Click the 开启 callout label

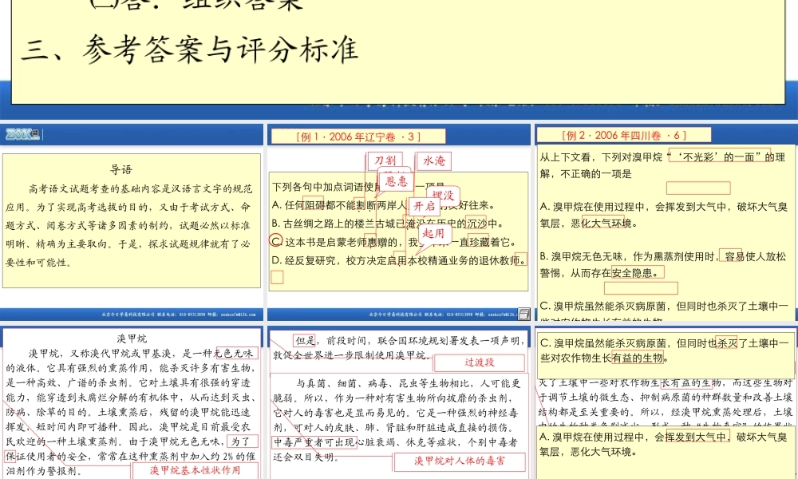point(424,206)
